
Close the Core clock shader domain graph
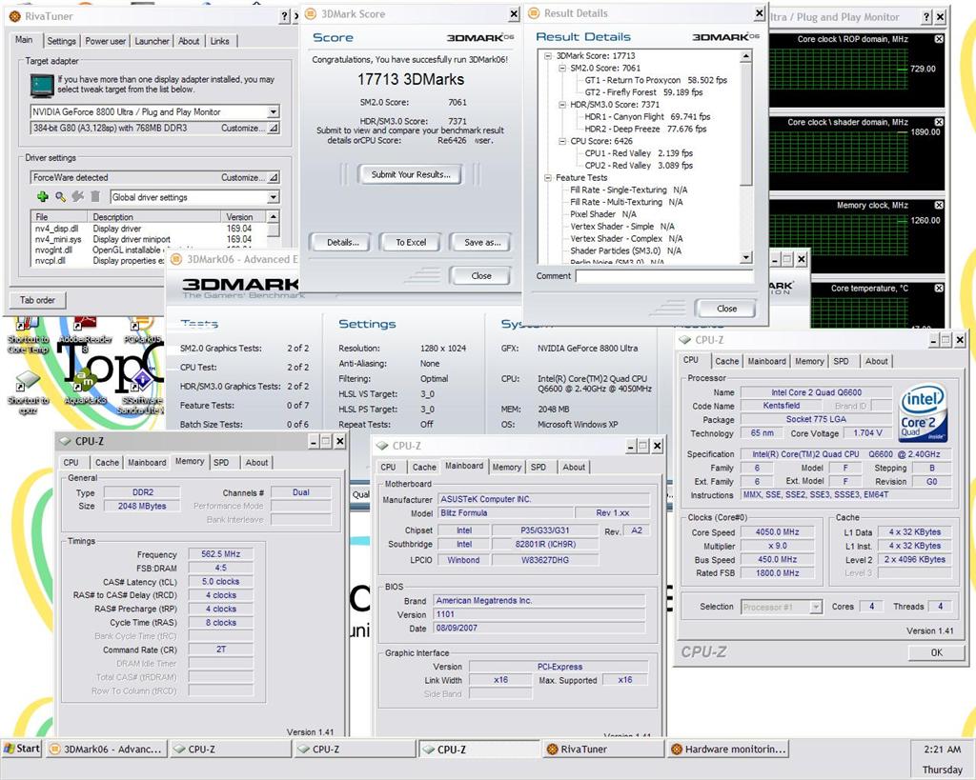[939, 122]
